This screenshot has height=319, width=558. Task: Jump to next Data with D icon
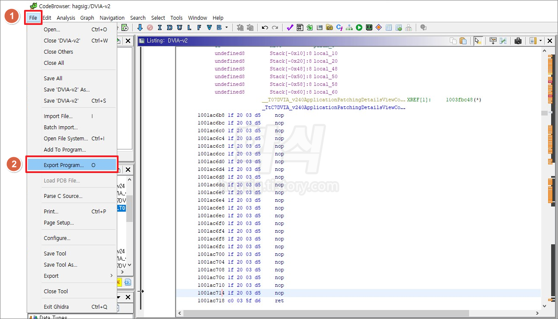169,27
